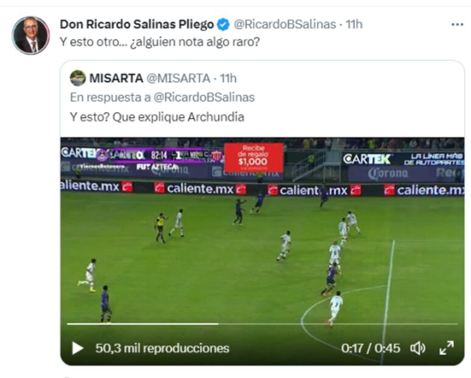Click the blue verified badge icon
Viewport: 471px width, 378px height.
[x=223, y=24]
